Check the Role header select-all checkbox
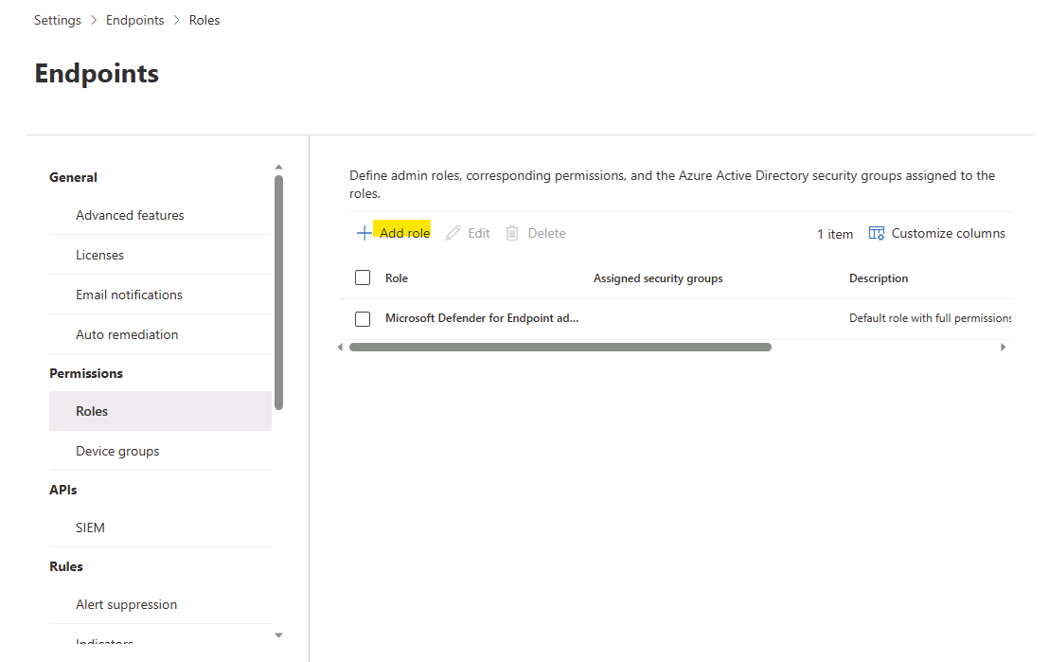The height and width of the screenshot is (662, 1049). point(363,277)
